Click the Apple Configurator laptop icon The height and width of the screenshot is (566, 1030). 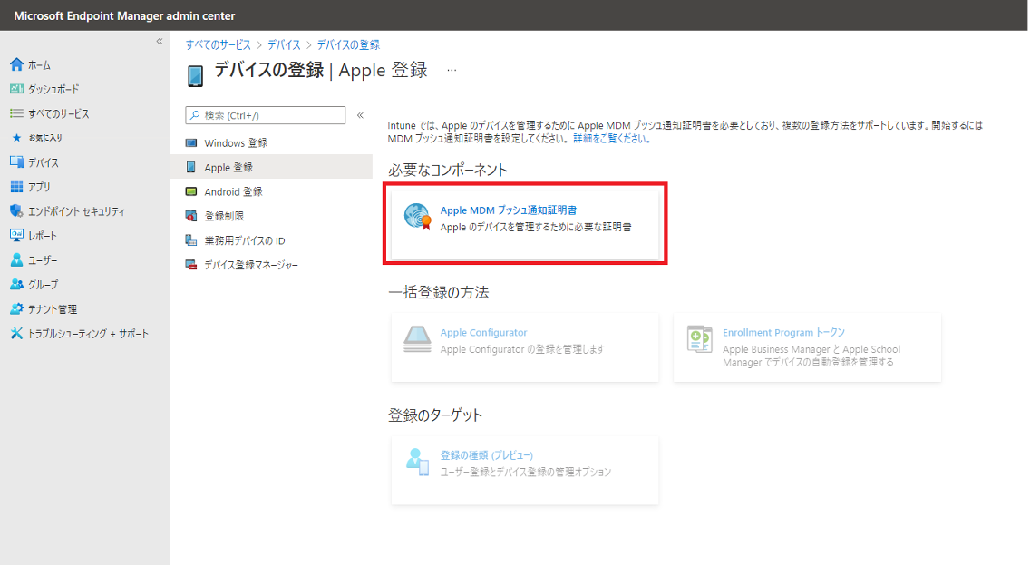tap(417, 338)
